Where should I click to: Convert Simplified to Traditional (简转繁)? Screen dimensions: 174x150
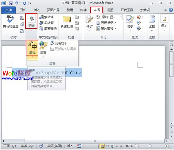tap(47, 23)
